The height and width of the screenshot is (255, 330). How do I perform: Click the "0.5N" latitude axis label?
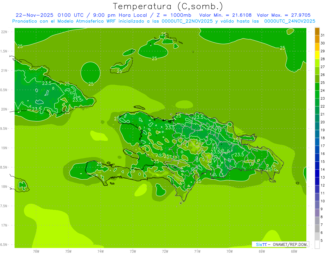point(4,90)
